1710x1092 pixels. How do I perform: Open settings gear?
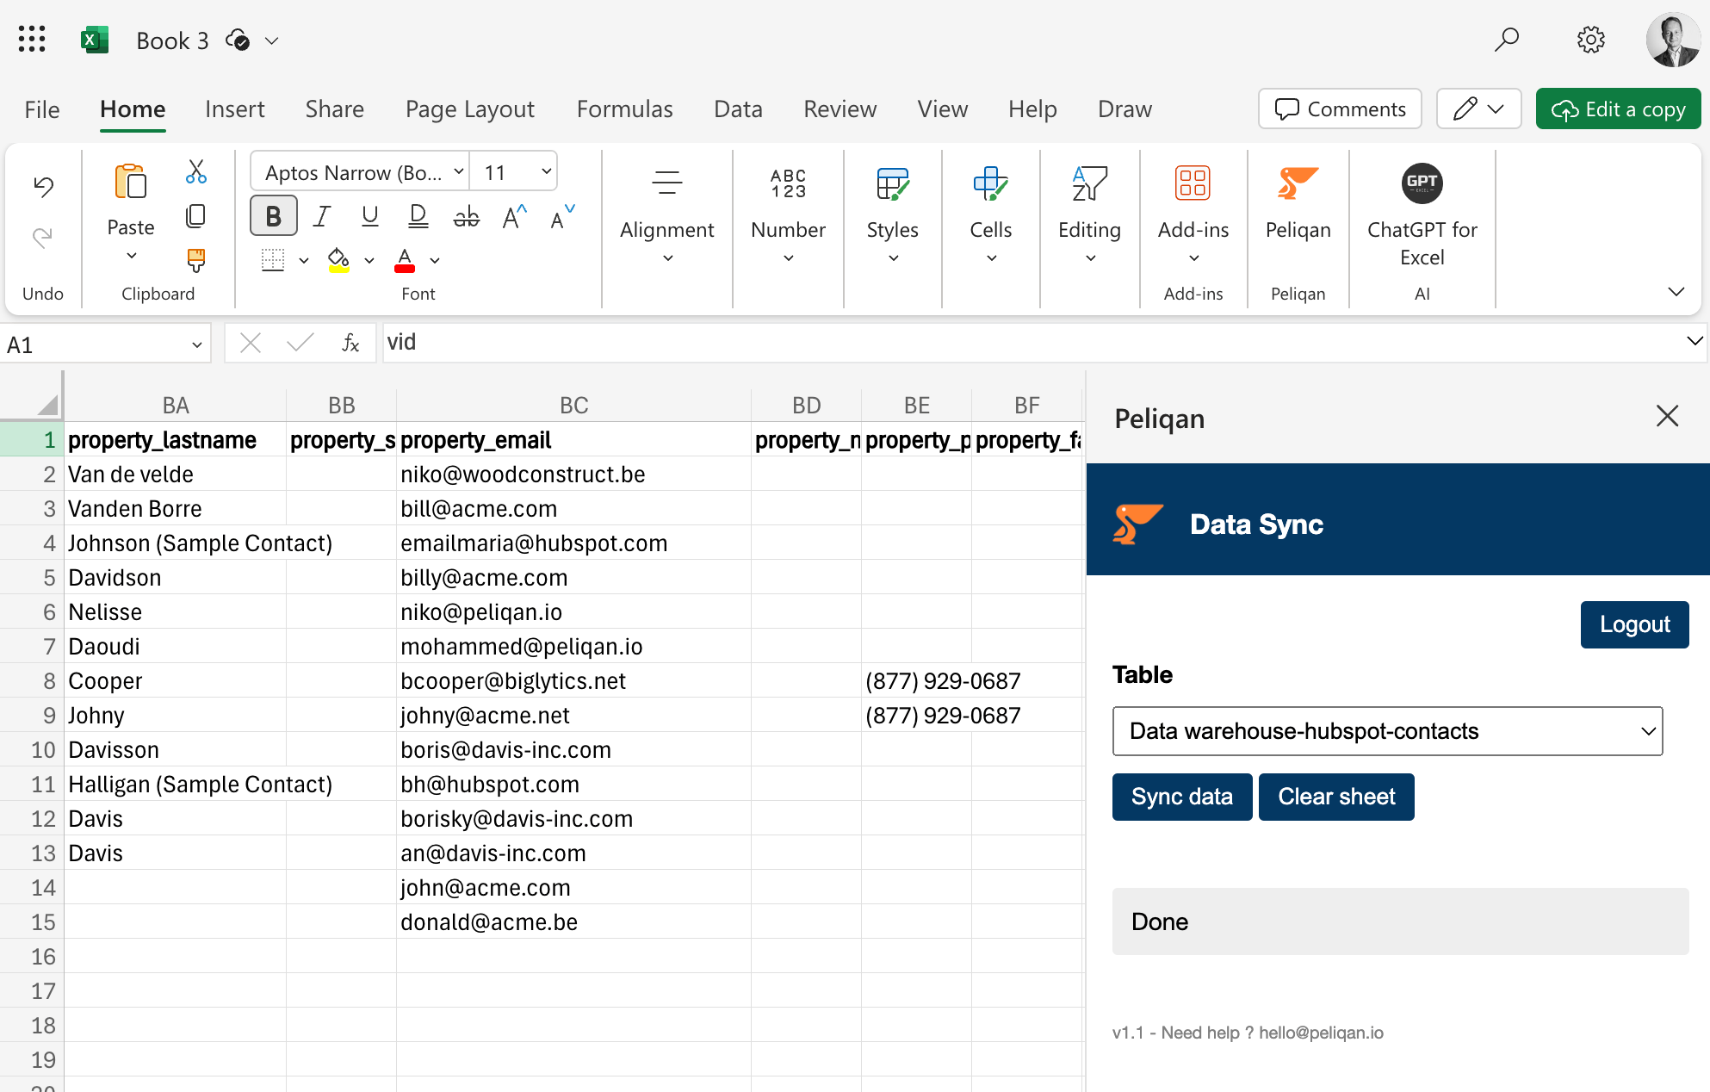(1590, 40)
